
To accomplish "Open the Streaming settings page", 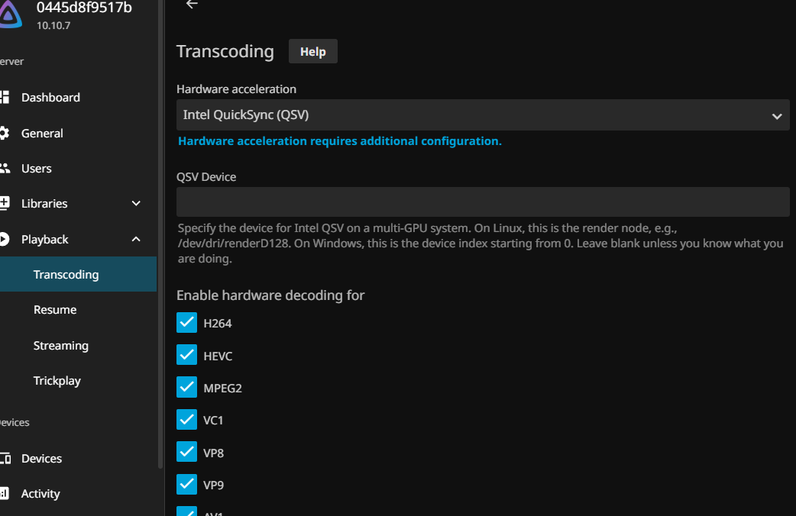I will 60,345.
